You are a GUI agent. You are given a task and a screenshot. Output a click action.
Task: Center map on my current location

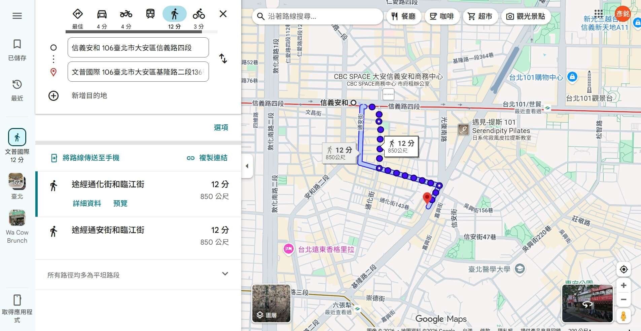point(624,269)
